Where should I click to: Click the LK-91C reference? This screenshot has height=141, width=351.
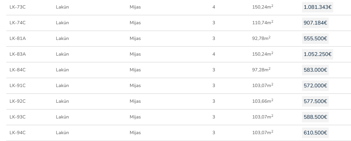click(17, 85)
